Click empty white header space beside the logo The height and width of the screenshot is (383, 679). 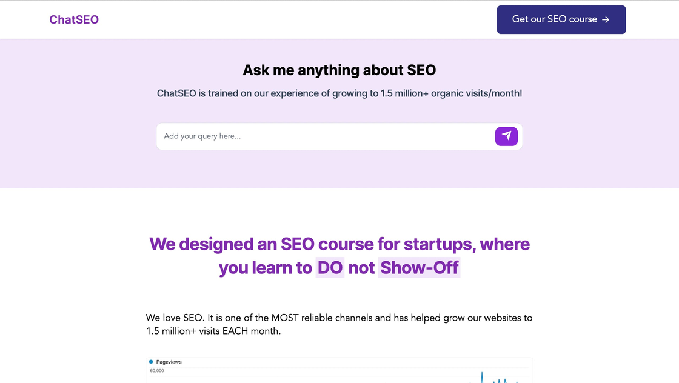291,19
